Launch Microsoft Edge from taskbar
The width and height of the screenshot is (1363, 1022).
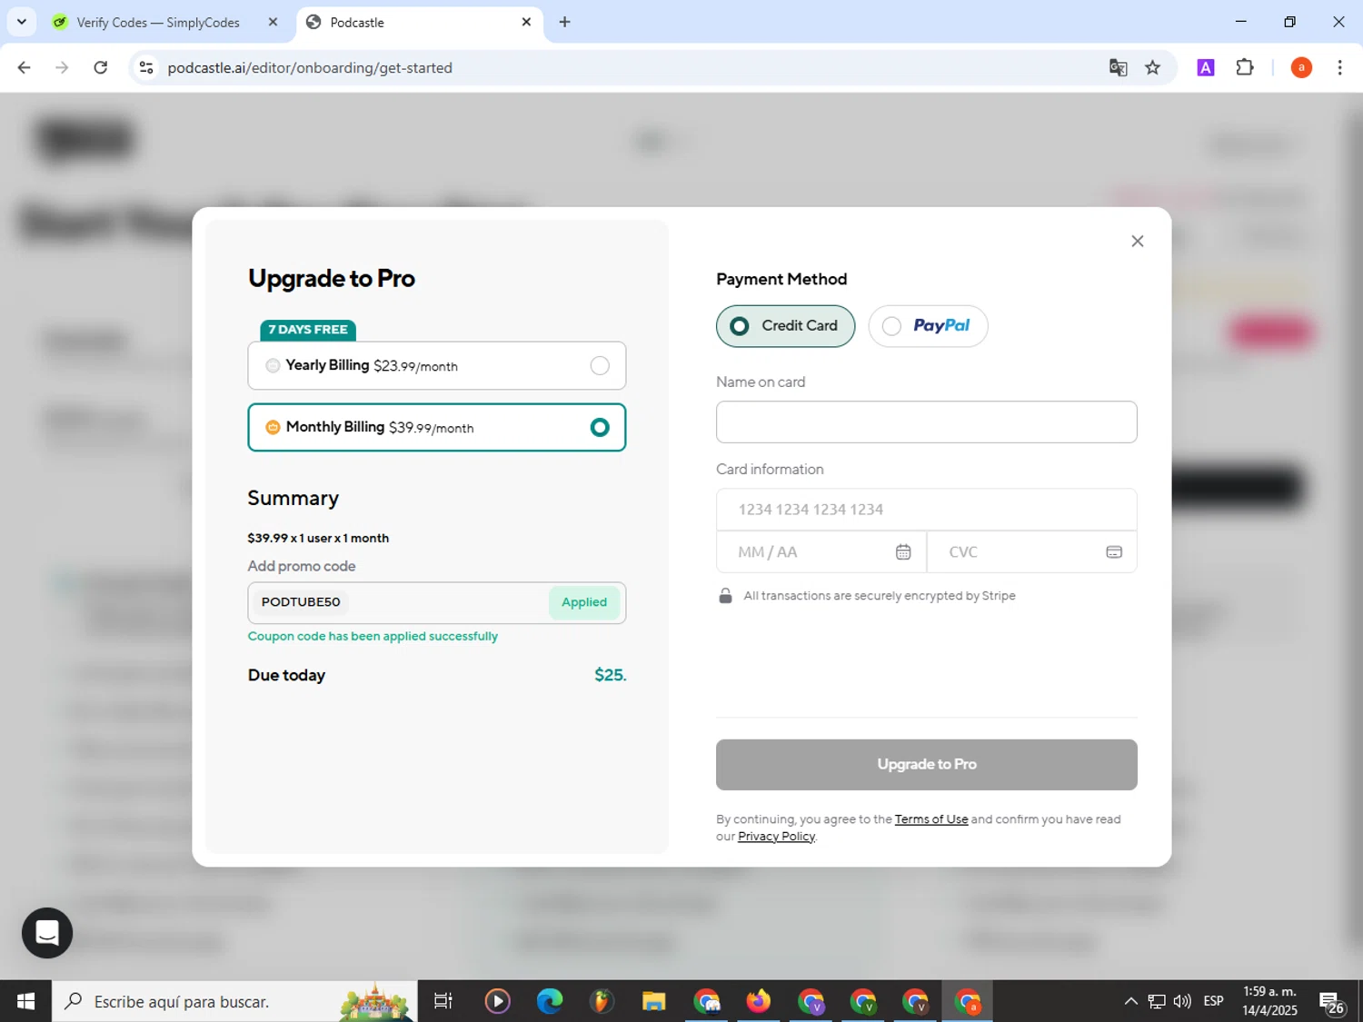[550, 1001]
